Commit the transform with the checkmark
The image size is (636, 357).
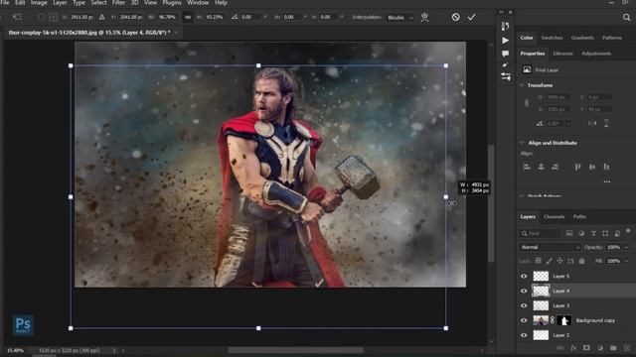471,17
